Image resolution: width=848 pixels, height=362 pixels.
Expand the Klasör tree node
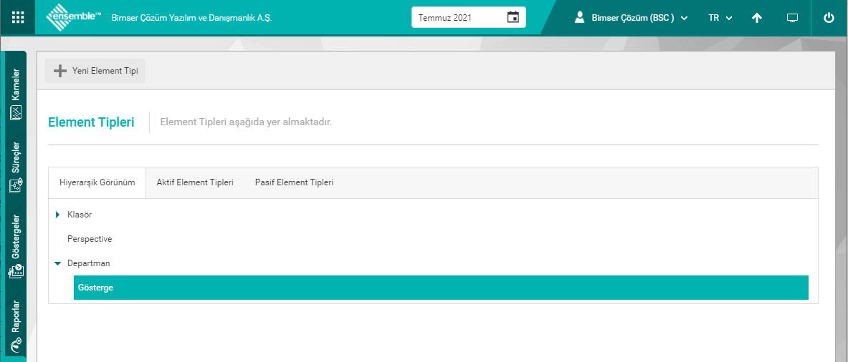click(x=57, y=215)
